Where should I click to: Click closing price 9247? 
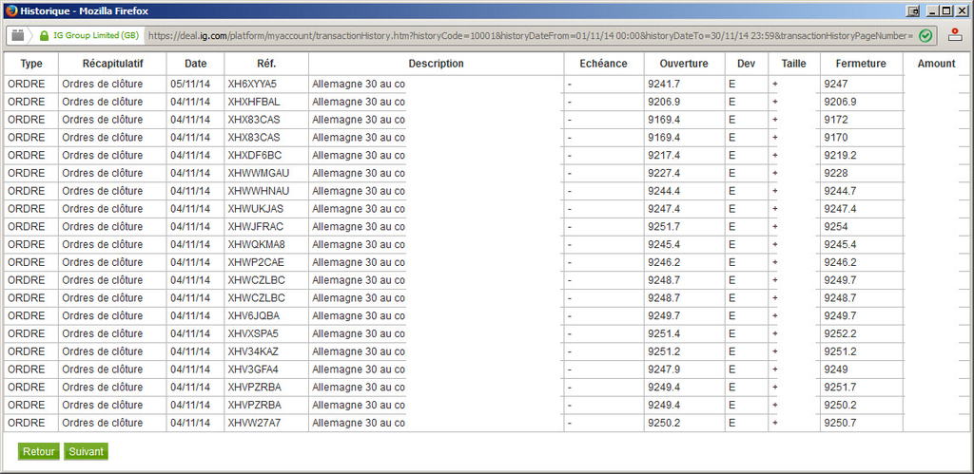click(835, 84)
